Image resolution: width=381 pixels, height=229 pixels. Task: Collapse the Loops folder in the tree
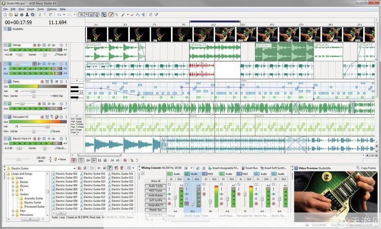click(9, 178)
